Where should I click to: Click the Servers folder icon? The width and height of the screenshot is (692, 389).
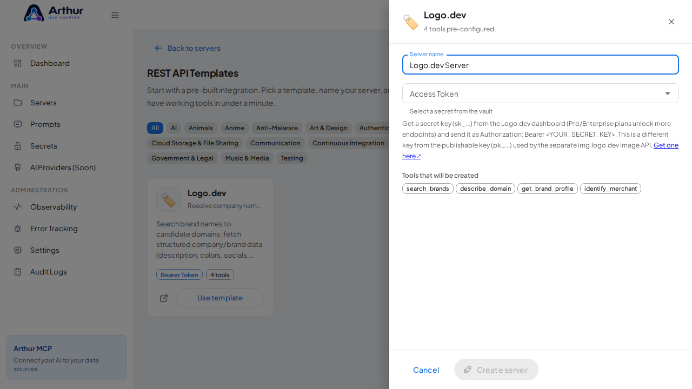(x=18, y=103)
